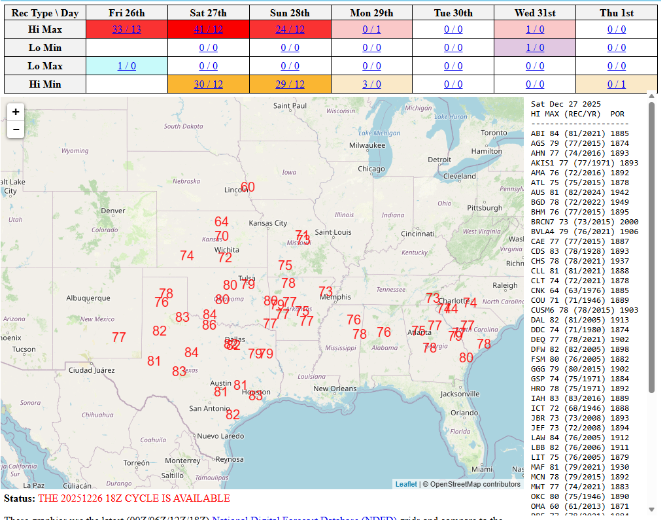Screen dimensions: 667x520
Task: Zoom in on the map
Action: [16, 112]
